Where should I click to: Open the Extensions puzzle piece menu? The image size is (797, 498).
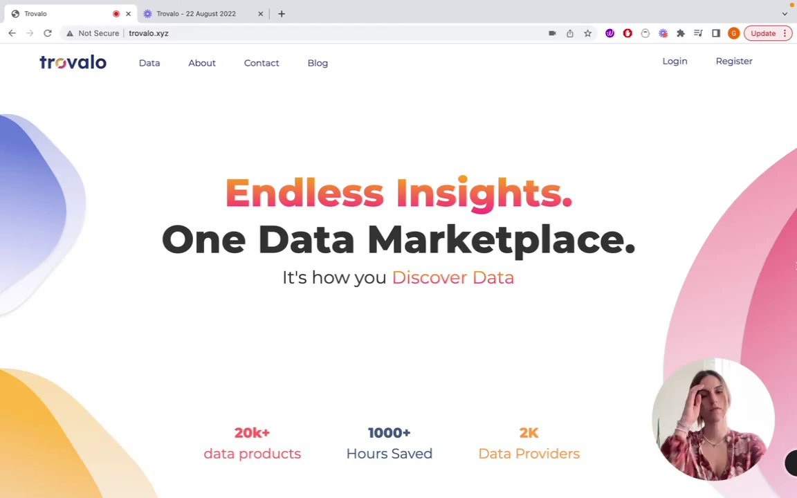[x=681, y=33]
